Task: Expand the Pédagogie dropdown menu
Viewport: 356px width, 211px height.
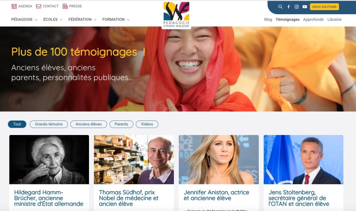Action: (x=24, y=19)
